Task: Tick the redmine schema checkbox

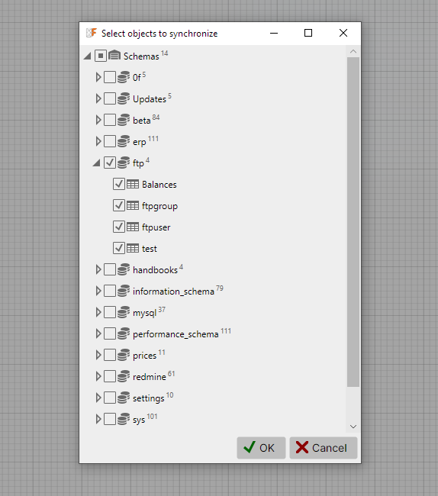Action: click(110, 377)
